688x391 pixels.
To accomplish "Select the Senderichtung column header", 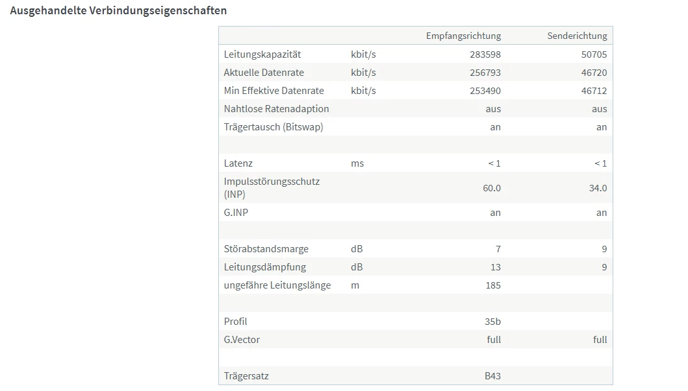I will [x=577, y=36].
